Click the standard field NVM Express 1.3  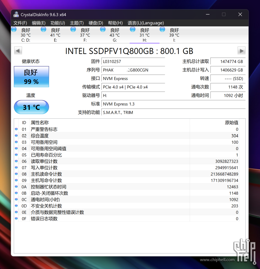coord(174,104)
